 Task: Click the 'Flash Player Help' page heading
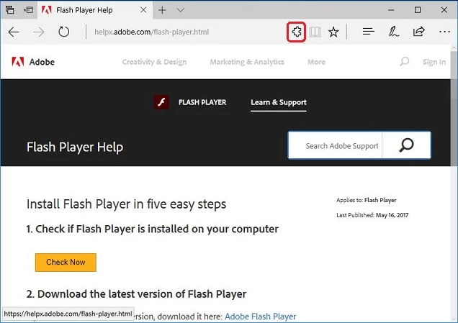point(75,147)
